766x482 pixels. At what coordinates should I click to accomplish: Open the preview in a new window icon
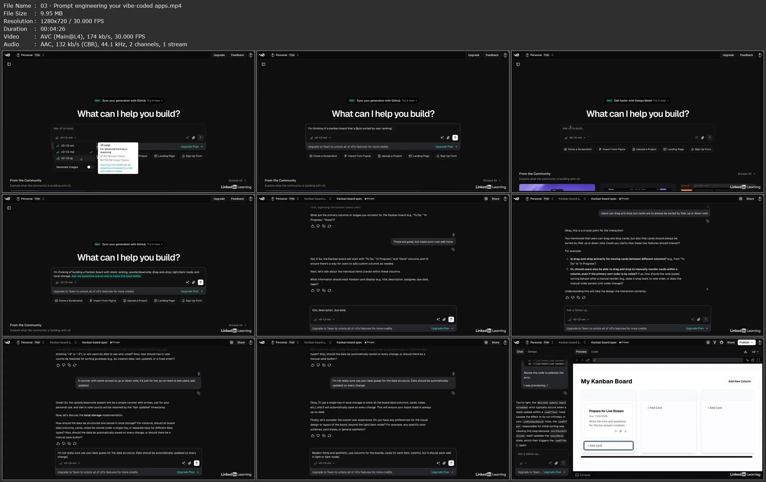(753, 360)
